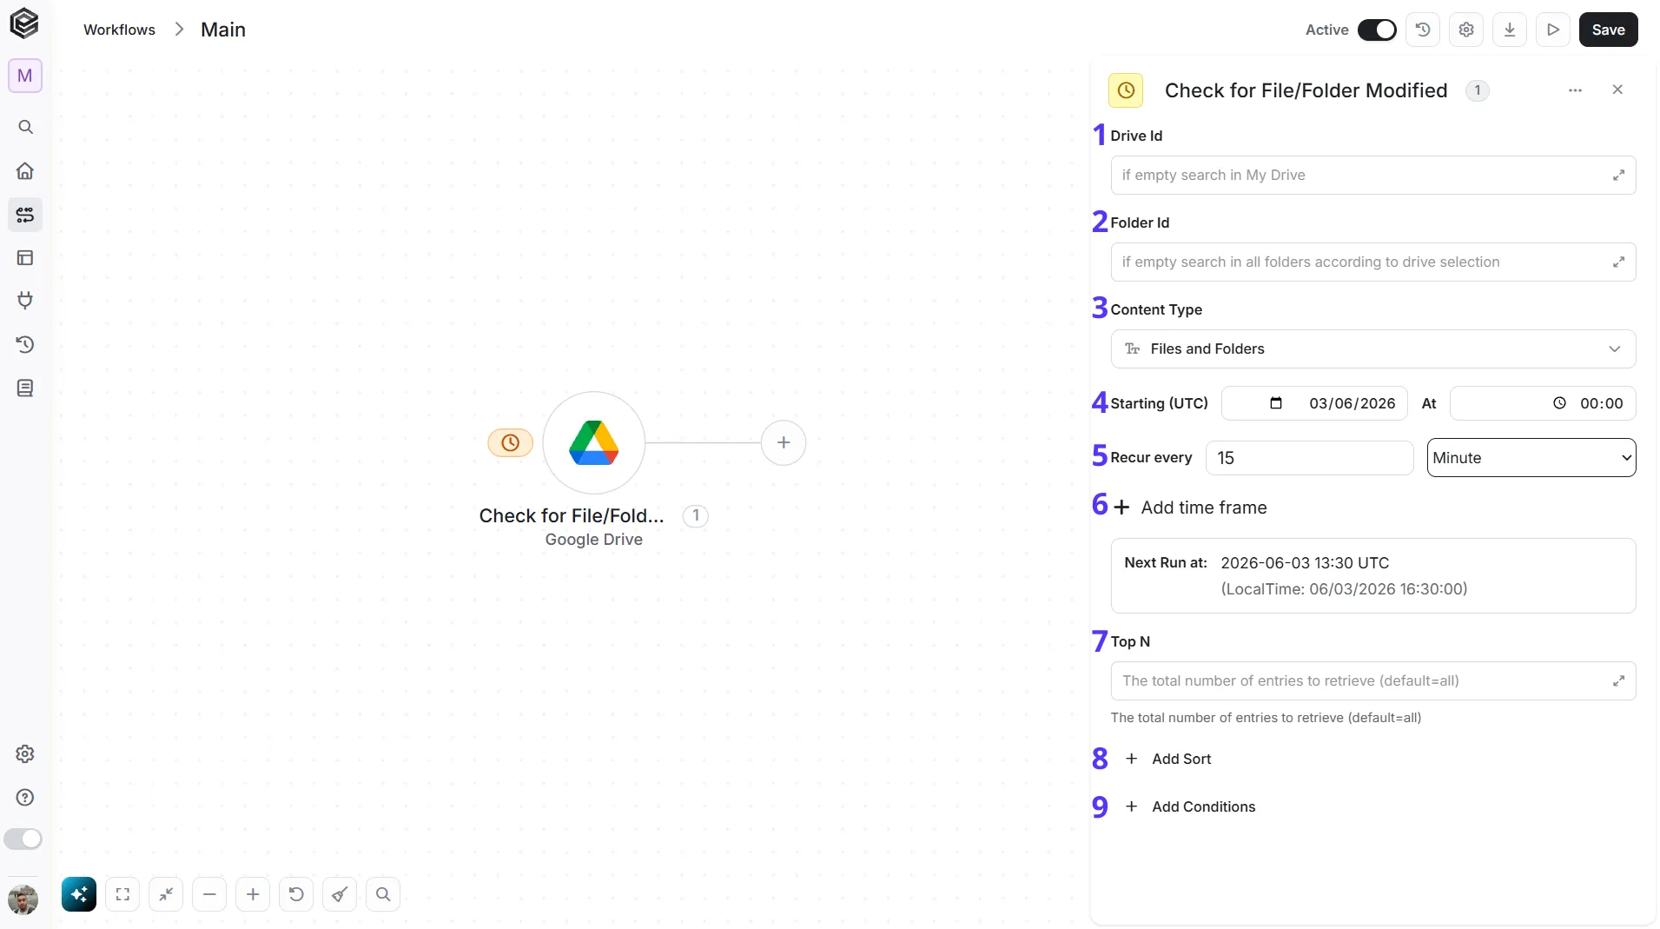Image resolution: width=1660 pixels, height=929 pixels.
Task: Open the logs document icon in sidebar
Action: tap(25, 388)
